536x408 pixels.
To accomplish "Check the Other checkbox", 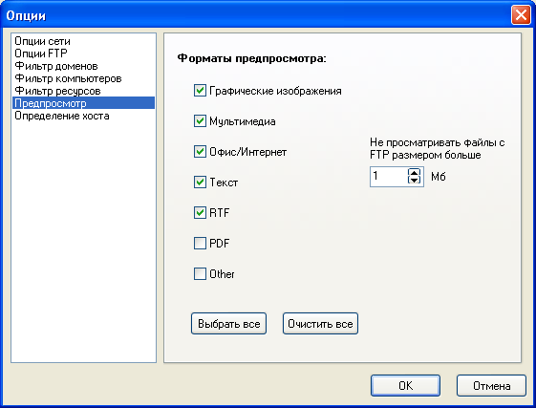I will tap(200, 273).
